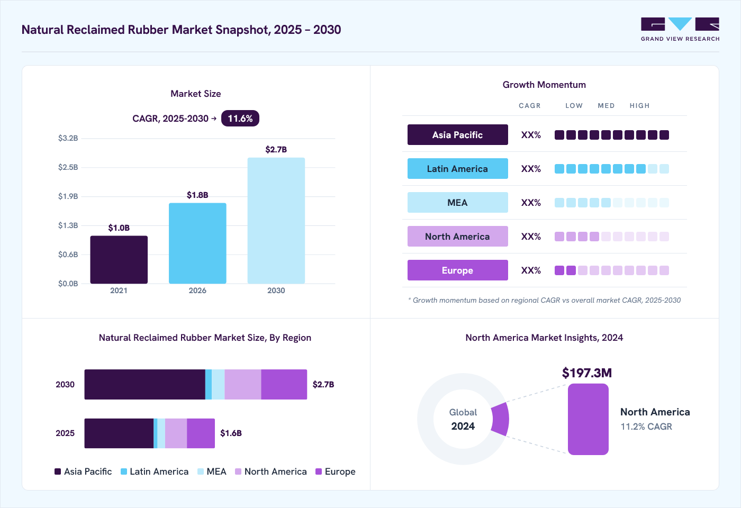Click the $197.3M value label
Screen dimensions: 741x508
pos(587,373)
